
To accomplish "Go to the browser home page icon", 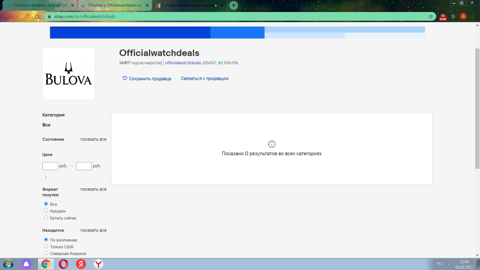I will [37, 16].
